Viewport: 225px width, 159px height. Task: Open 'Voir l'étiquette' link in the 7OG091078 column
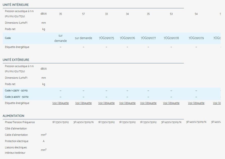click(x=171, y=103)
